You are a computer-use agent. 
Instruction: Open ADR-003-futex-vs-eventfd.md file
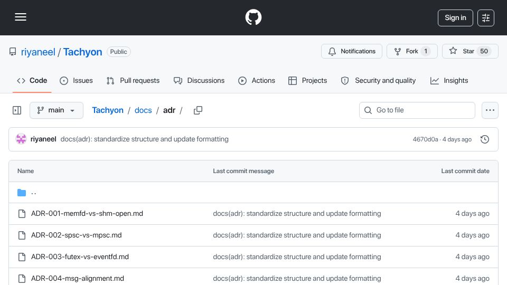click(x=80, y=257)
